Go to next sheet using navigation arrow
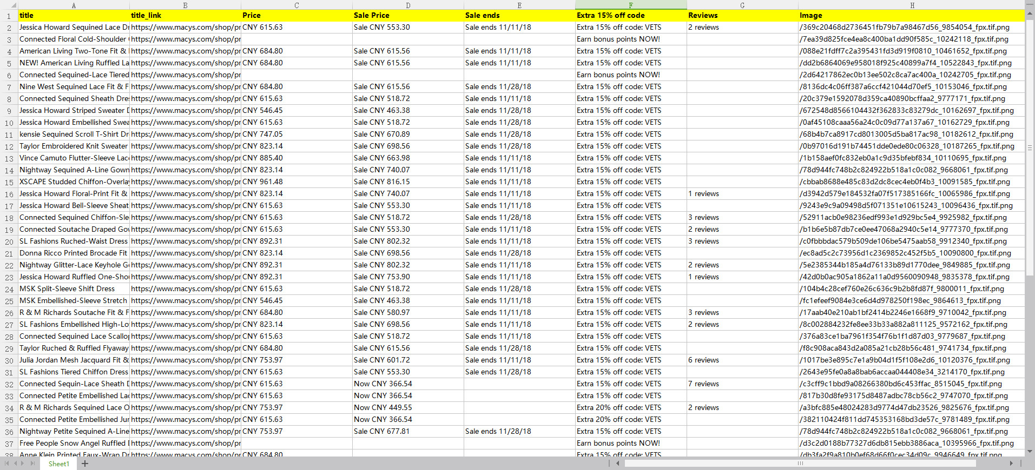 coord(23,464)
